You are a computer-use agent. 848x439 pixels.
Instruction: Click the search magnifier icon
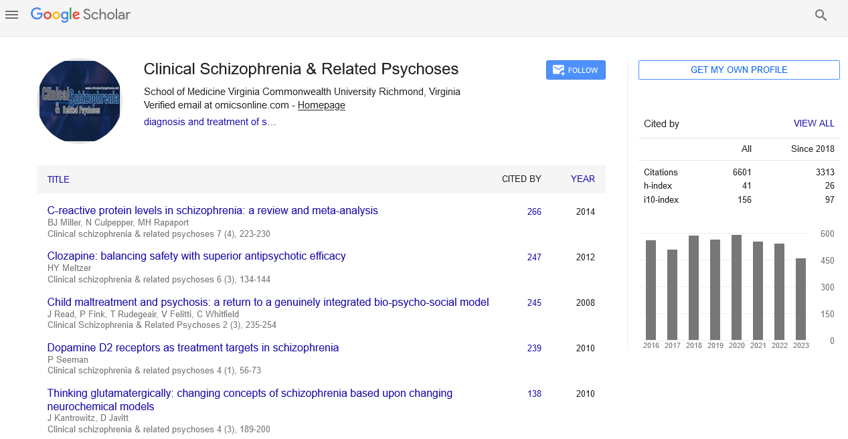click(x=821, y=15)
